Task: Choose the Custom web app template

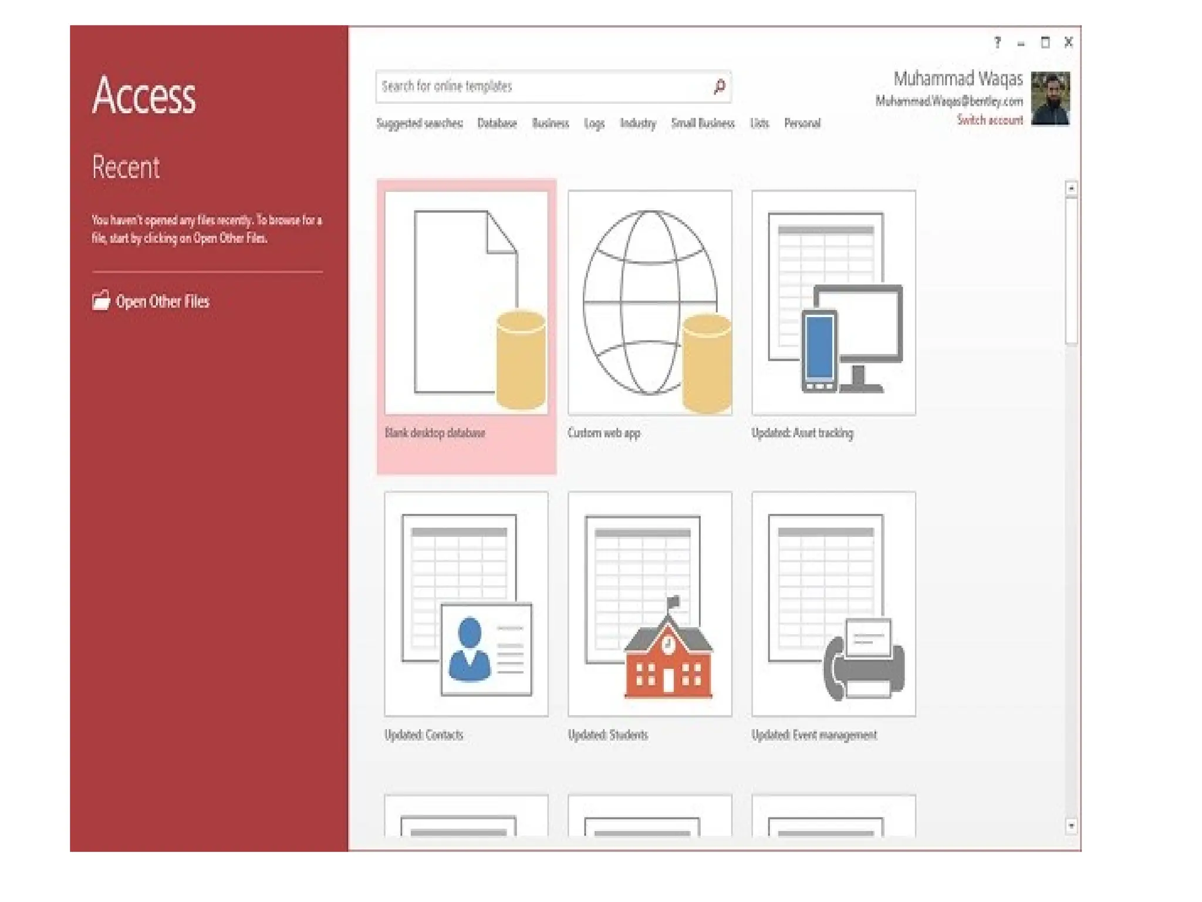Action: [x=650, y=303]
